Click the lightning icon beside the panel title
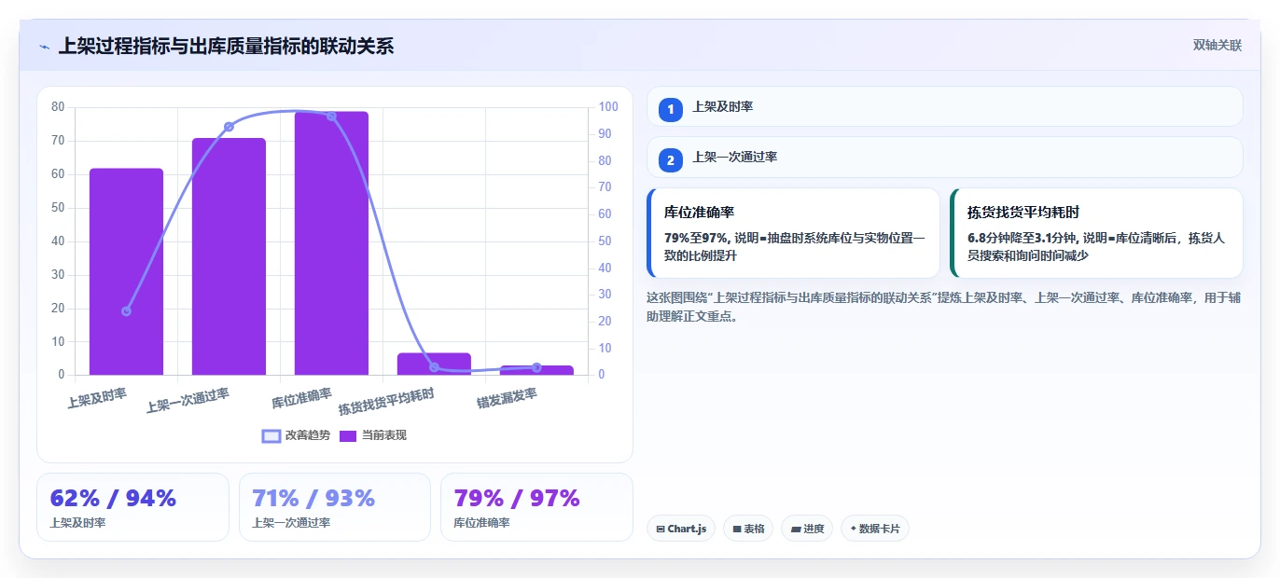 tap(45, 46)
